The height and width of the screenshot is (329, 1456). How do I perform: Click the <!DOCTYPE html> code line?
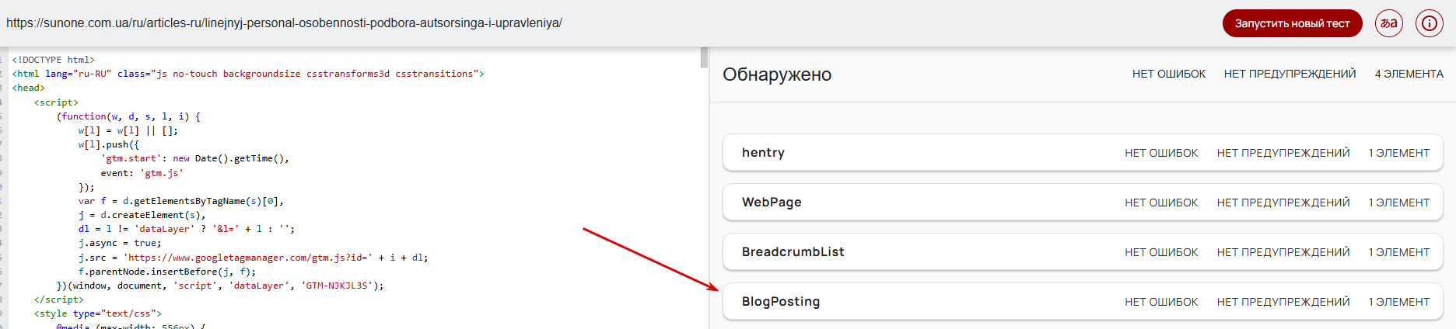tap(53, 60)
